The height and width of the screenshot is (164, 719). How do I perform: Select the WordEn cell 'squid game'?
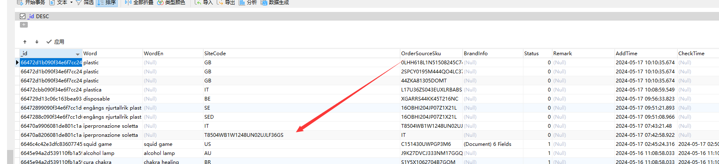point(173,144)
